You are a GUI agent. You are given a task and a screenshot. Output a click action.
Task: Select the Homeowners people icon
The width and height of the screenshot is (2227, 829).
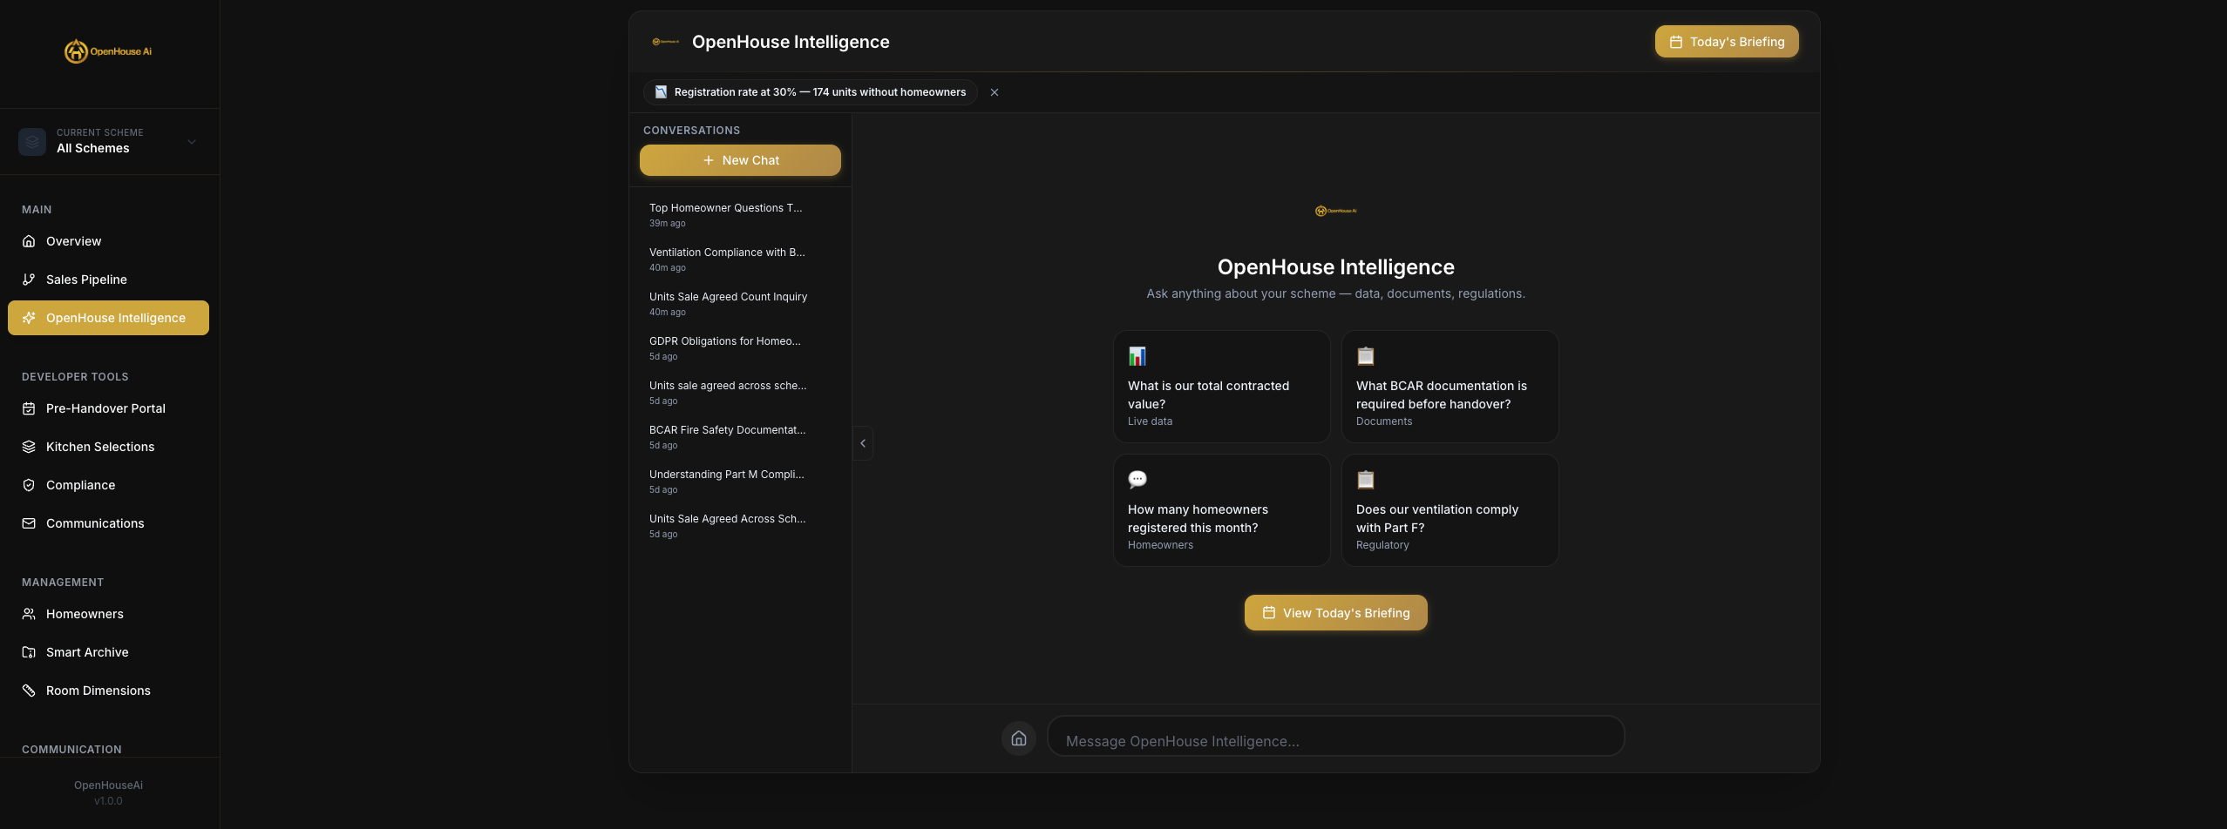[29, 614]
